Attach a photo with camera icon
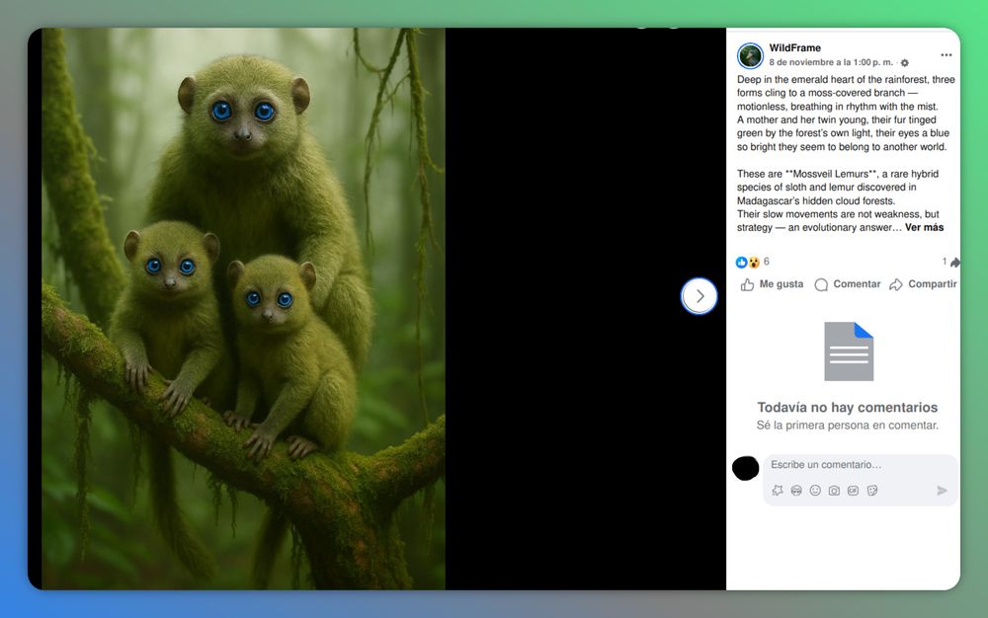This screenshot has height=618, width=988. pos(834,491)
